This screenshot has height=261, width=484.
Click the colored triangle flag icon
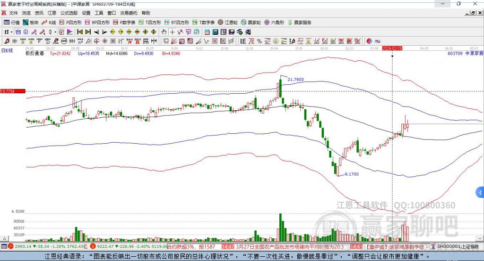tap(70, 32)
